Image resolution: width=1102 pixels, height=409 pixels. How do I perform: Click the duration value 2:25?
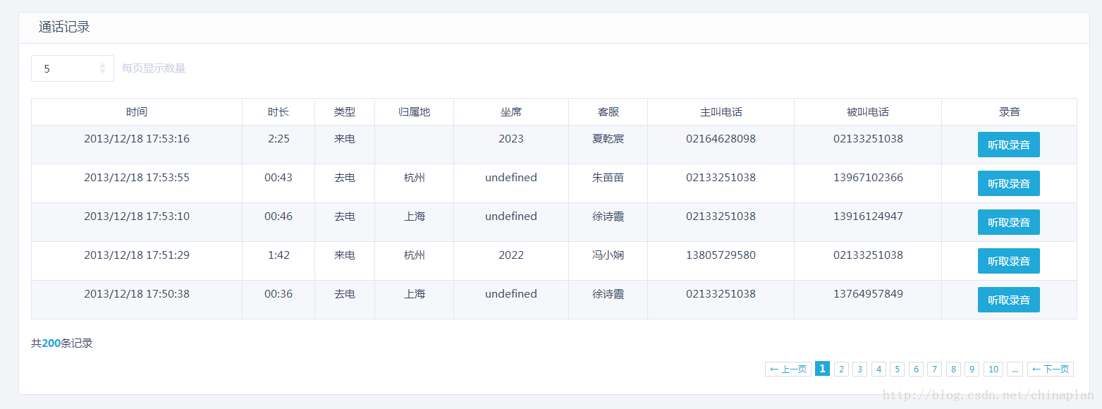pos(278,139)
